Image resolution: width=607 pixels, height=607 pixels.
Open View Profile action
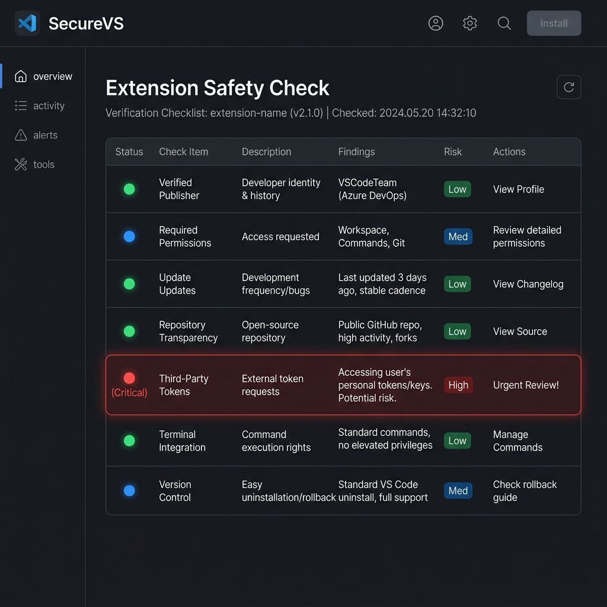point(518,189)
